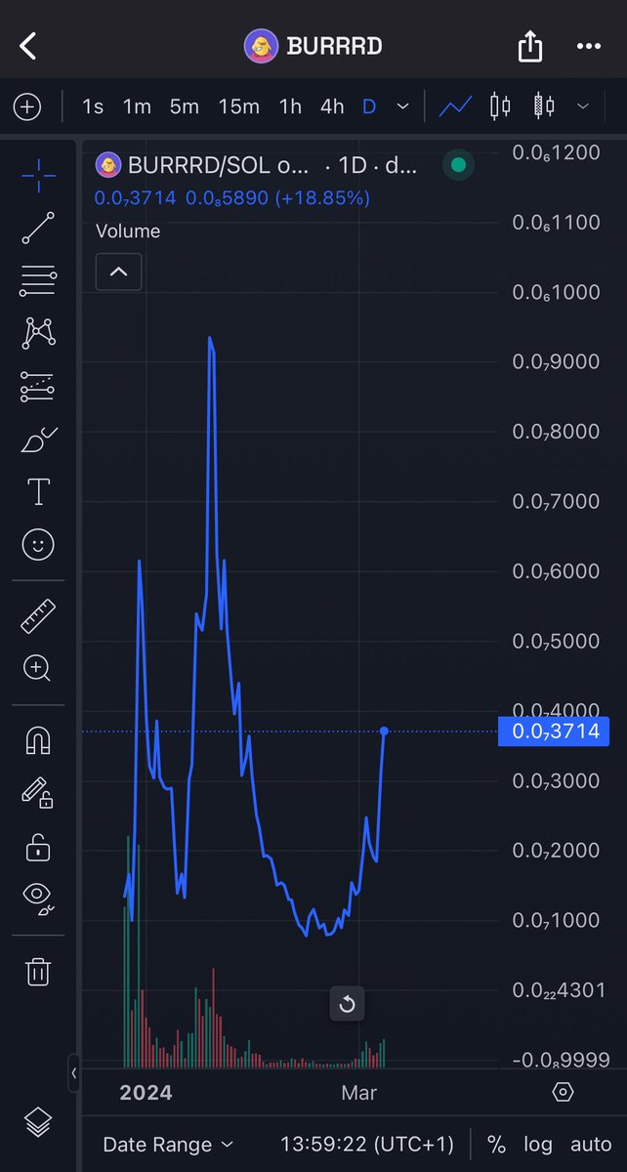Open the Date Range dropdown
The height and width of the screenshot is (1172, 627).
tap(168, 1145)
